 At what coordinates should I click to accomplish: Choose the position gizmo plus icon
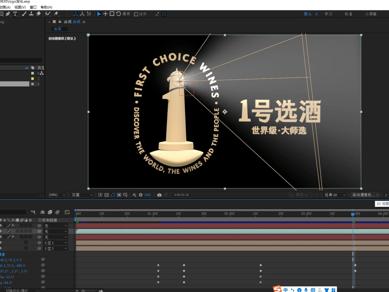[x=105, y=14]
